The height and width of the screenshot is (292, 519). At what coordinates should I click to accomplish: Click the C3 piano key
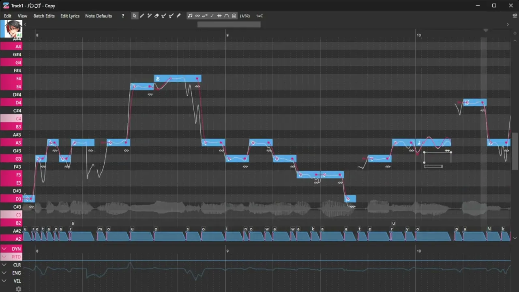pos(11,215)
